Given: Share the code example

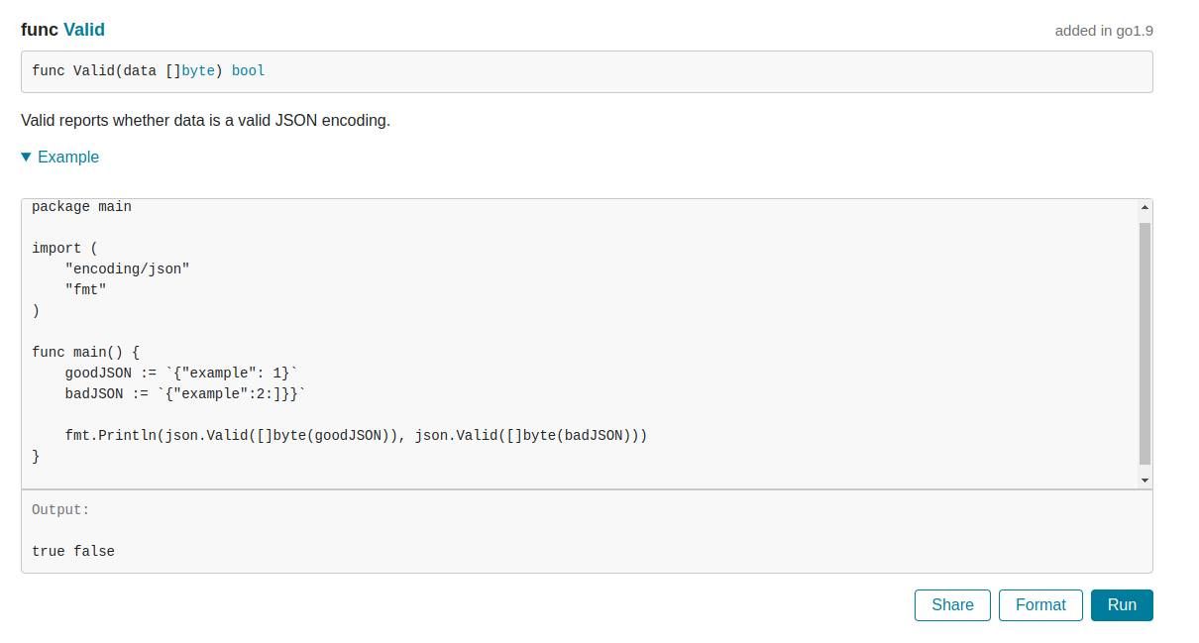Looking at the screenshot, I should pos(951,604).
